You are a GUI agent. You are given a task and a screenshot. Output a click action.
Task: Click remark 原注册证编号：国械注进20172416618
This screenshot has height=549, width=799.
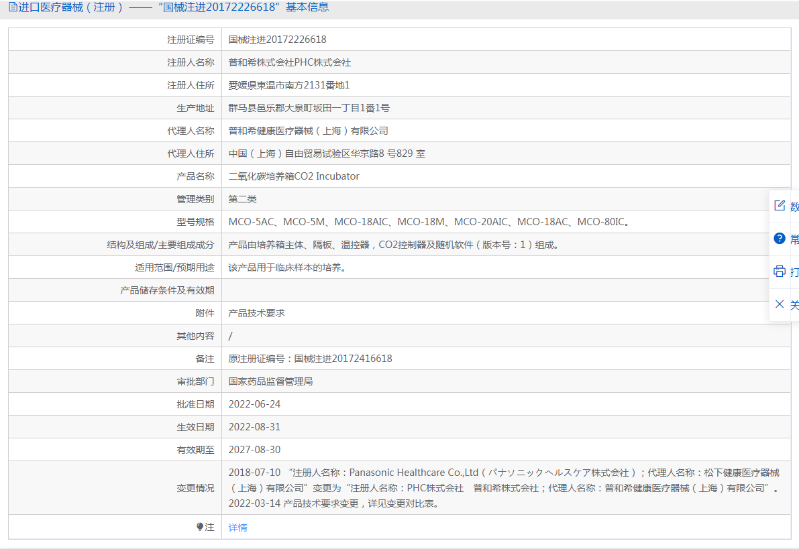click(x=311, y=359)
